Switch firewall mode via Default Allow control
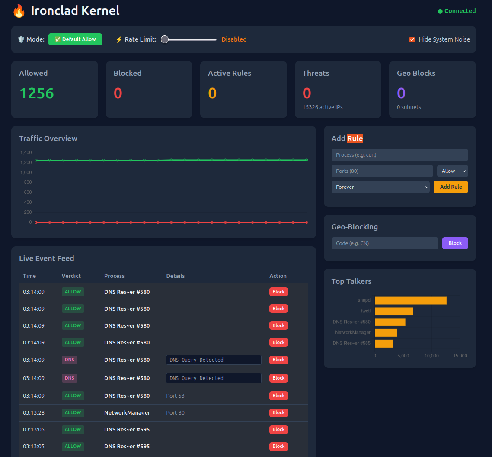The width and height of the screenshot is (492, 457). click(75, 39)
